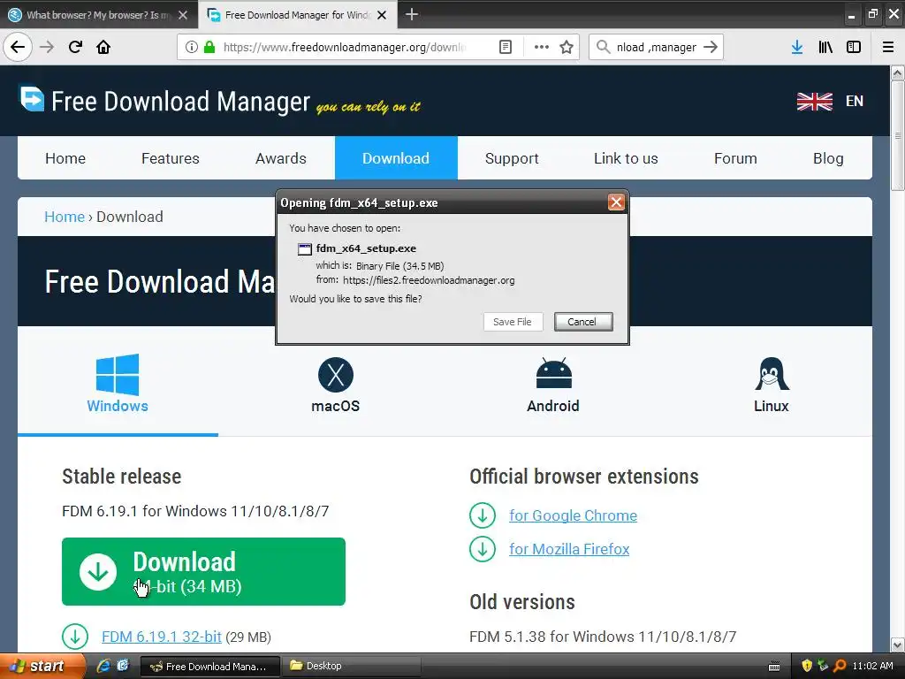This screenshot has width=905, height=679.
Task: Select the Windows platform tab
Action: pyautogui.click(x=118, y=383)
